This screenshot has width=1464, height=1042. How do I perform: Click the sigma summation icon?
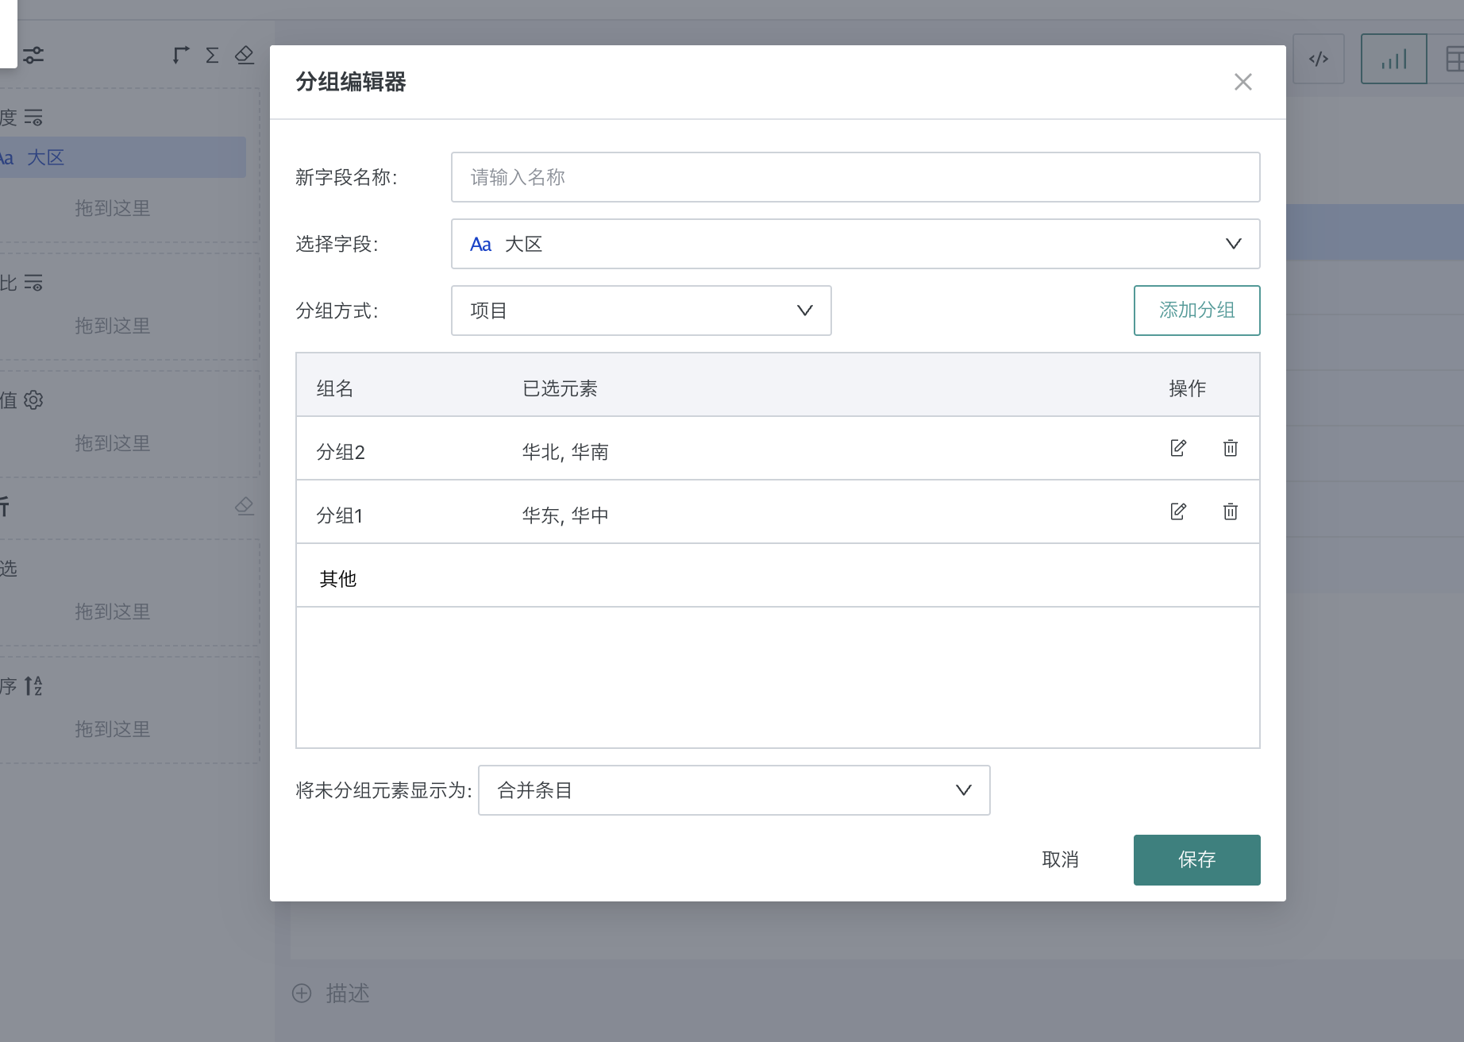[212, 55]
